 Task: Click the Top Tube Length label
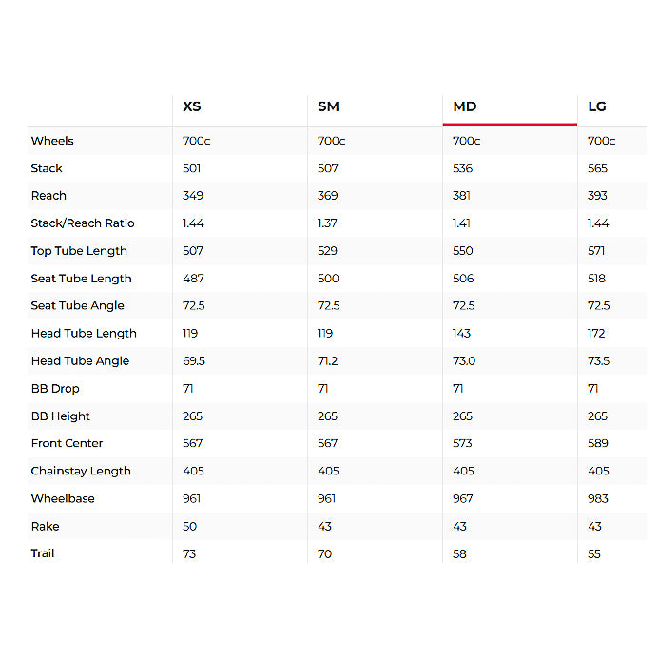point(79,251)
